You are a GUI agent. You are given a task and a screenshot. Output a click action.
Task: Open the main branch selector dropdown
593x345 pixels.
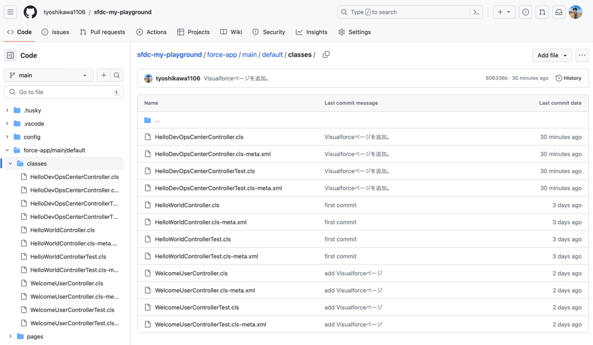click(x=48, y=75)
